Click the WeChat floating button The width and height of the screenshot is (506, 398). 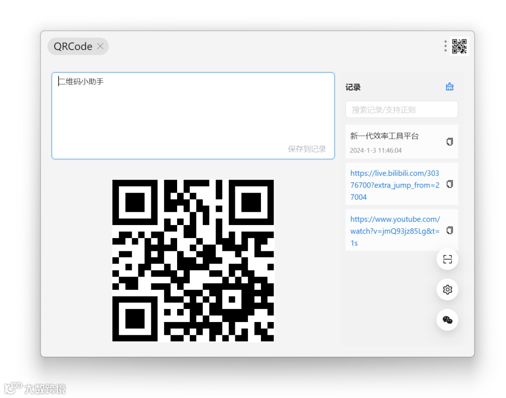[447, 320]
